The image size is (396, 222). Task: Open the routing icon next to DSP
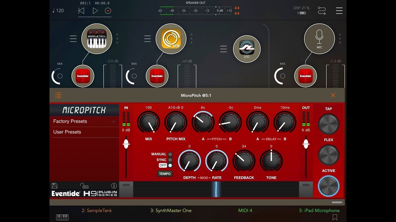click(322, 11)
